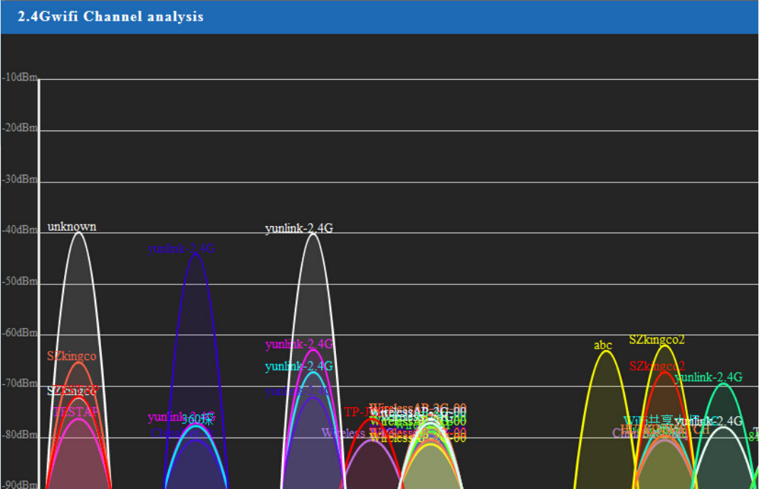Screen dimensions: 759x489
Task: Click the -30dBm axis label
Action: 19,180
